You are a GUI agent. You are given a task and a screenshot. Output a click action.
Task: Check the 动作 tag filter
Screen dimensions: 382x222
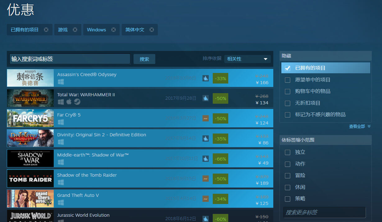(288, 164)
